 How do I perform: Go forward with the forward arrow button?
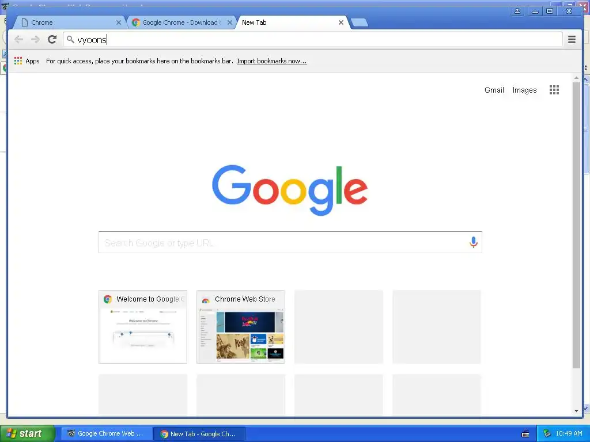coord(35,40)
